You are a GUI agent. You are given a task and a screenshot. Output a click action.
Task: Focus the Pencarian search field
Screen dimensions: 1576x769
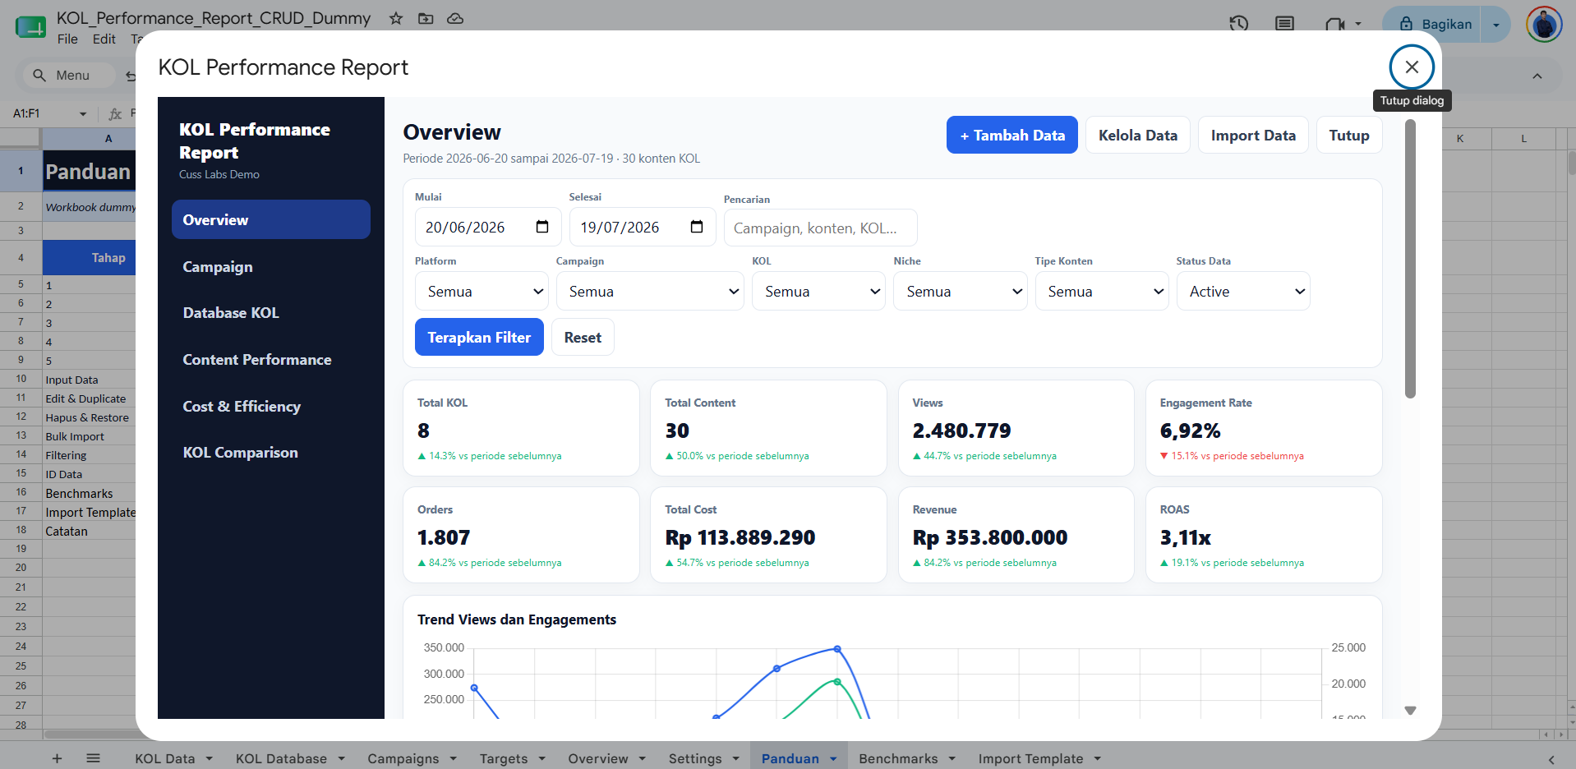click(x=820, y=228)
